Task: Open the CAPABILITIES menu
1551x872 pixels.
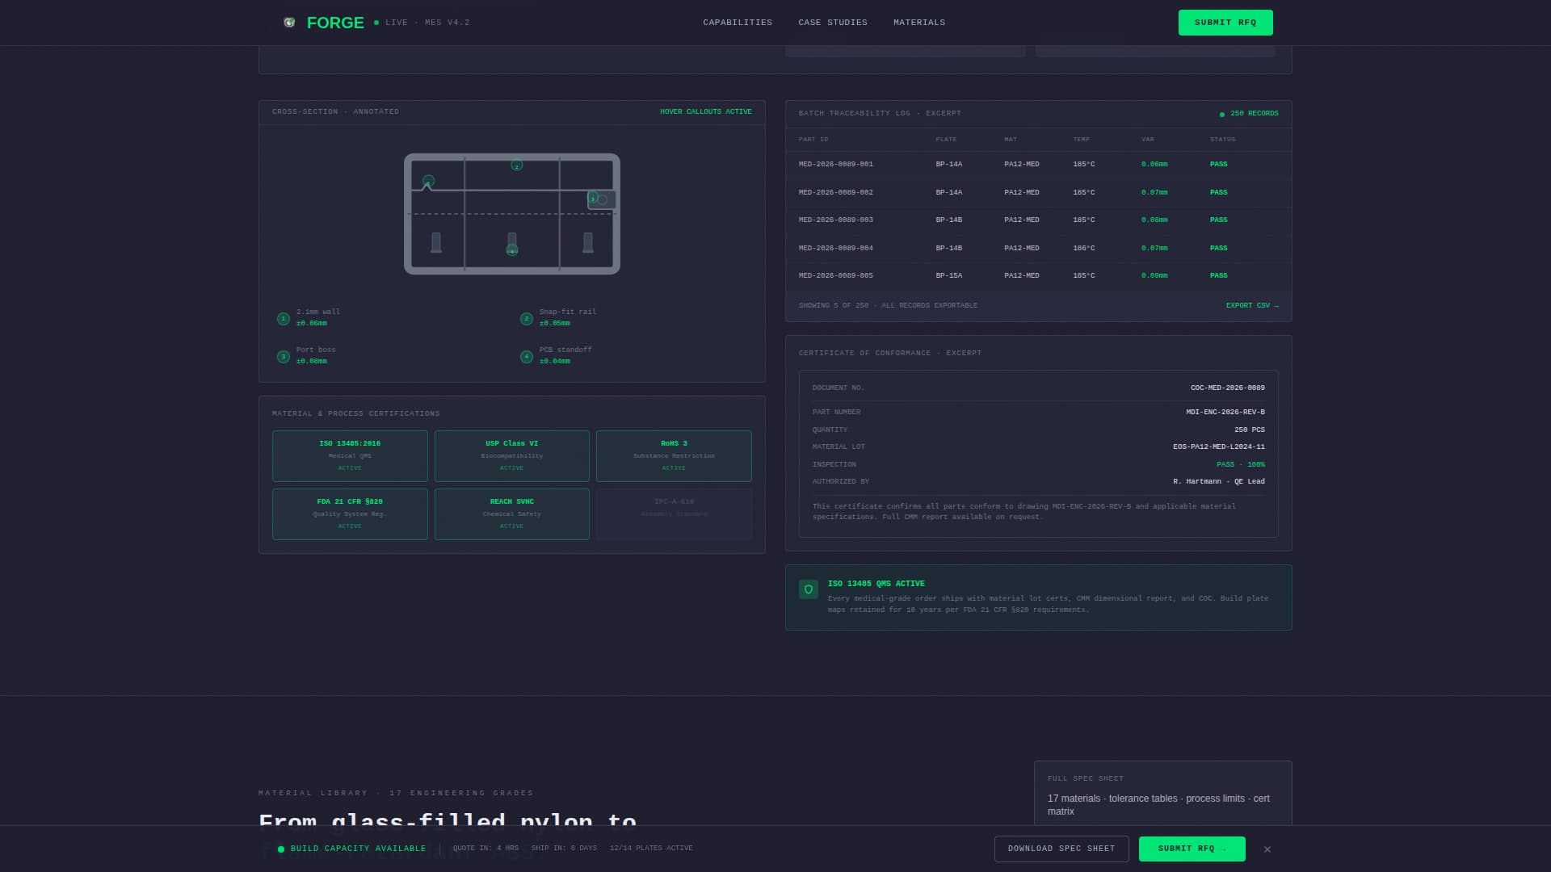Action: point(738,23)
